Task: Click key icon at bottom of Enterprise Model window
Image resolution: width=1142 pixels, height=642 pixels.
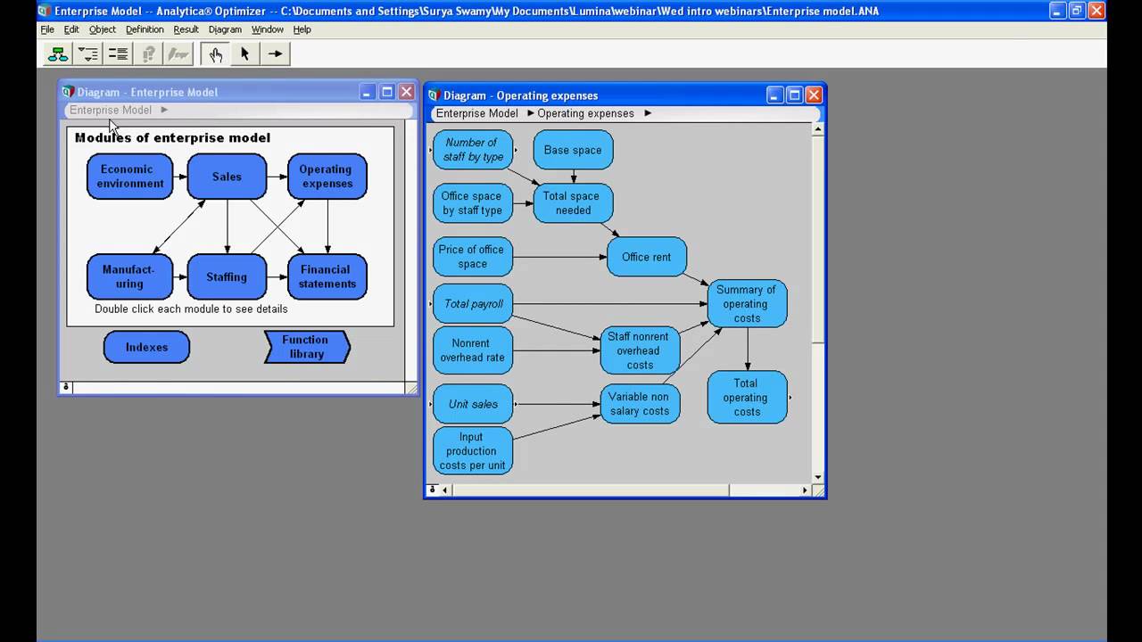Action: pos(65,387)
